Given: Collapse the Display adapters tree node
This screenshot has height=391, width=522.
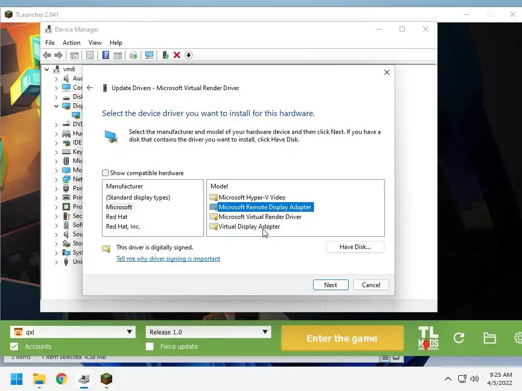Looking at the screenshot, I should (x=56, y=106).
